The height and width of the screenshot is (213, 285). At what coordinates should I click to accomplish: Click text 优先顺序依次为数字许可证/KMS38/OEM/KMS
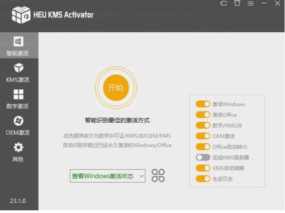[x=117, y=136]
